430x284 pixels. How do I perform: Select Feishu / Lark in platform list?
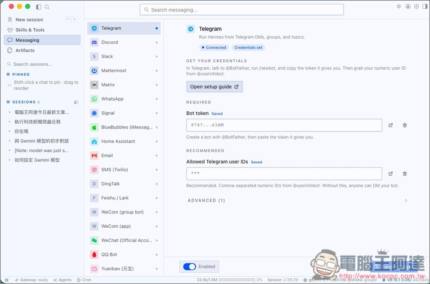pos(124,198)
